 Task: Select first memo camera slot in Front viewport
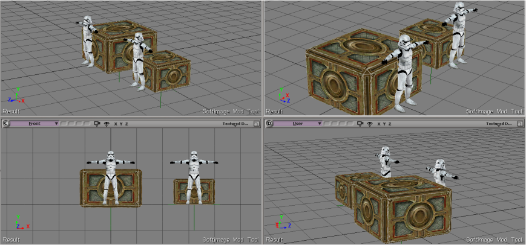(x=64, y=123)
